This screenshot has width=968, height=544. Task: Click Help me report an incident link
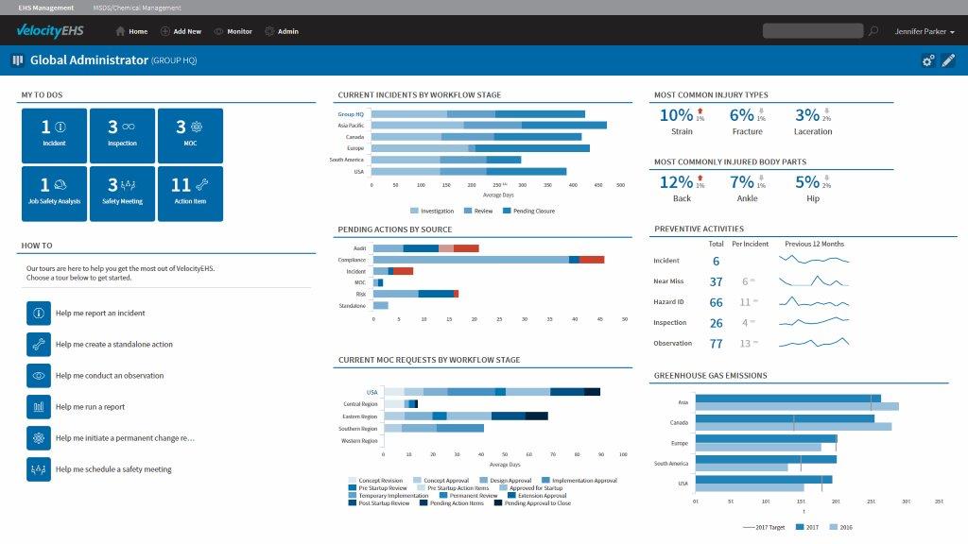pyautogui.click(x=100, y=313)
